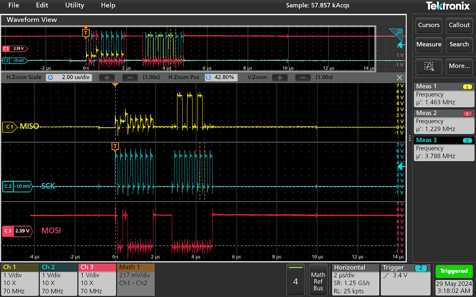Click the date and time display
Screen dimensions: 476x297
454,287
